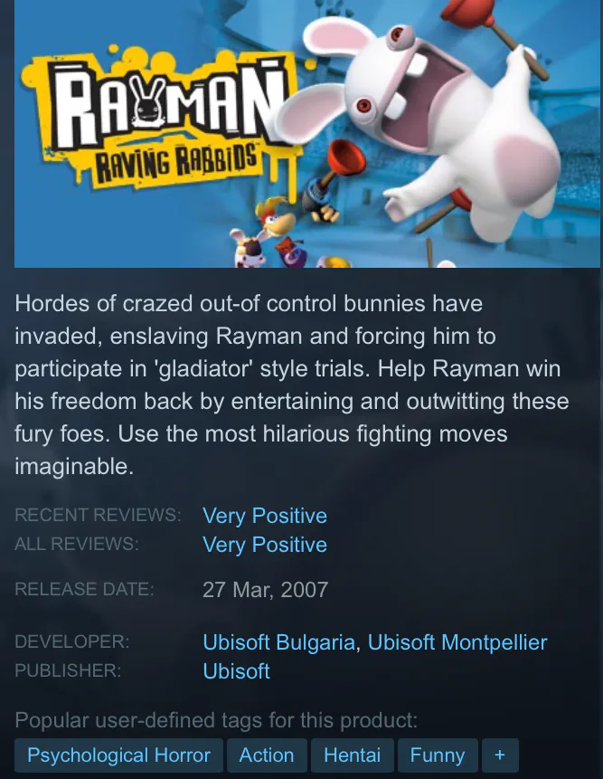Screen dimensions: 603x779
Task: Select the Funny tag
Action: [438, 755]
